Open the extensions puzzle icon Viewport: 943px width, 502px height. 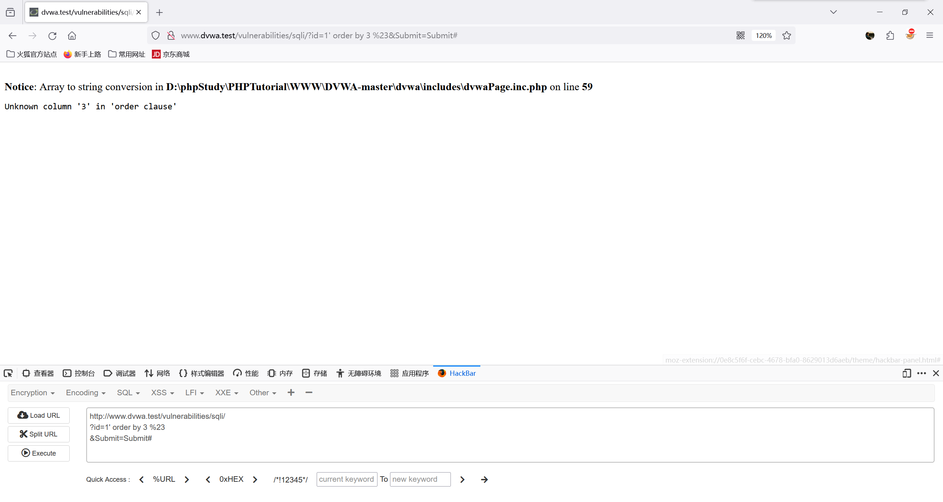[890, 35]
